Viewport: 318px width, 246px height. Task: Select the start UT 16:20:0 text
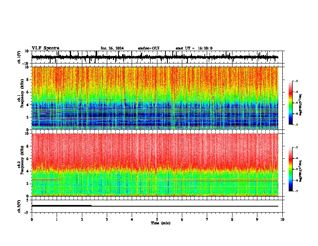pyautogui.click(x=194, y=48)
